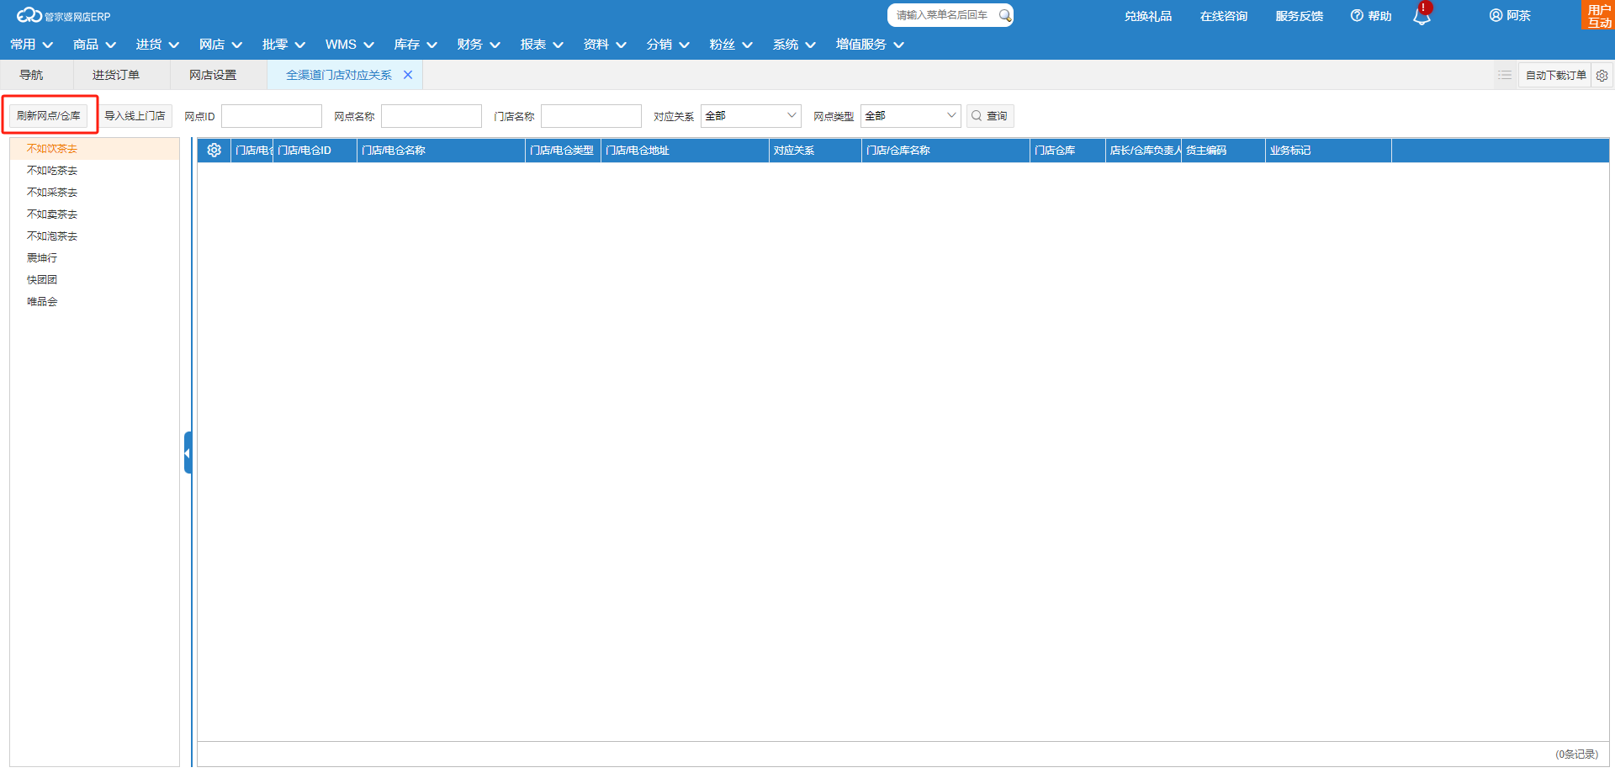Expand the 财务 menu
Image resolution: width=1615 pixels, height=773 pixels.
pos(479,45)
